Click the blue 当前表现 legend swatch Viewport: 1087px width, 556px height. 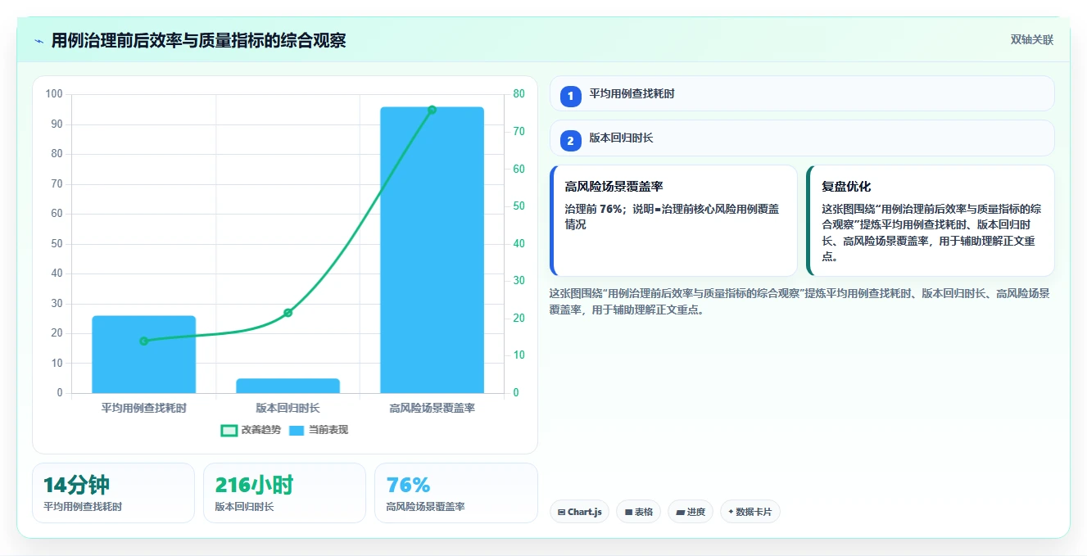click(x=297, y=430)
